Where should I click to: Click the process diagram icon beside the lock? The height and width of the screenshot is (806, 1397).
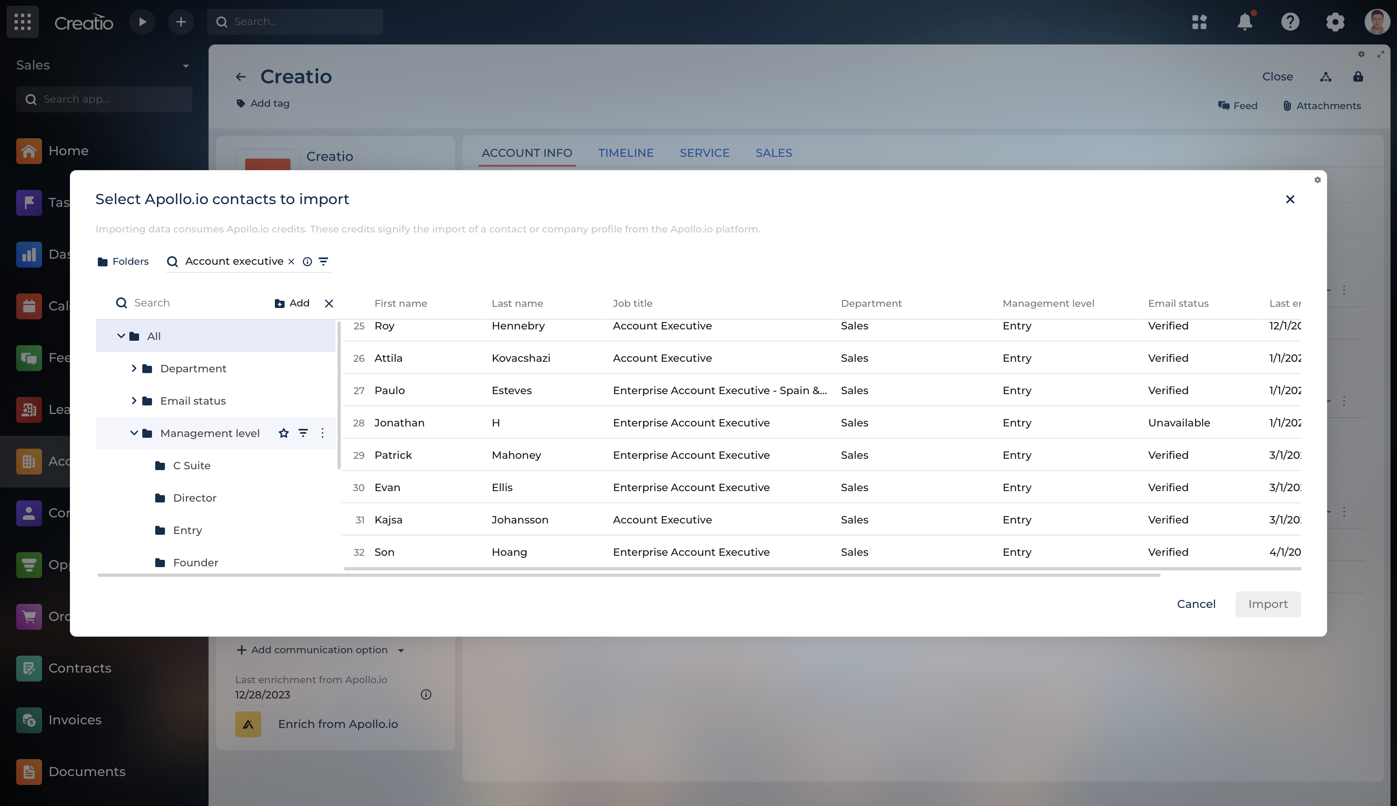[1325, 76]
